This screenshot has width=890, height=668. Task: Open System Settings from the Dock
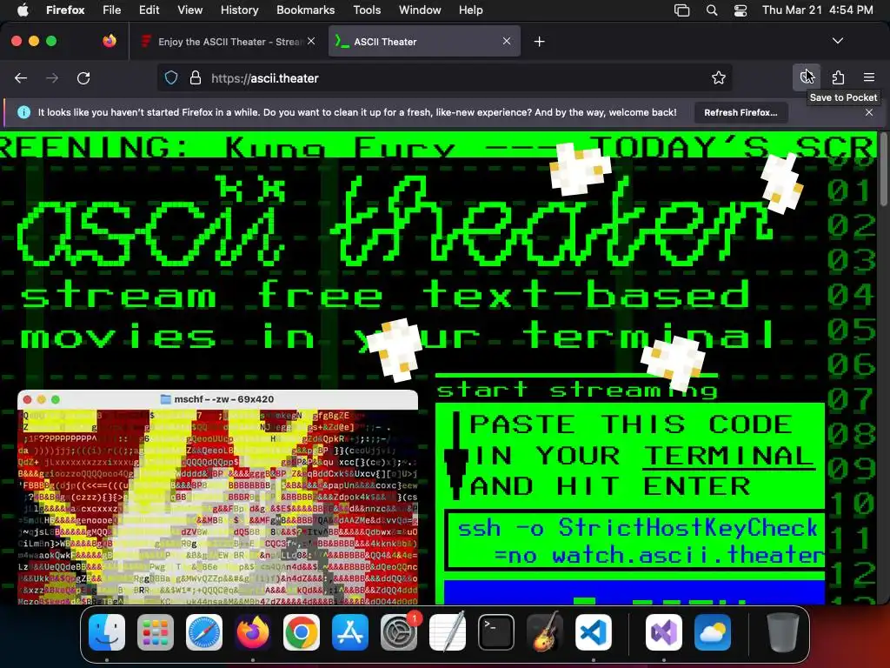coord(399,632)
